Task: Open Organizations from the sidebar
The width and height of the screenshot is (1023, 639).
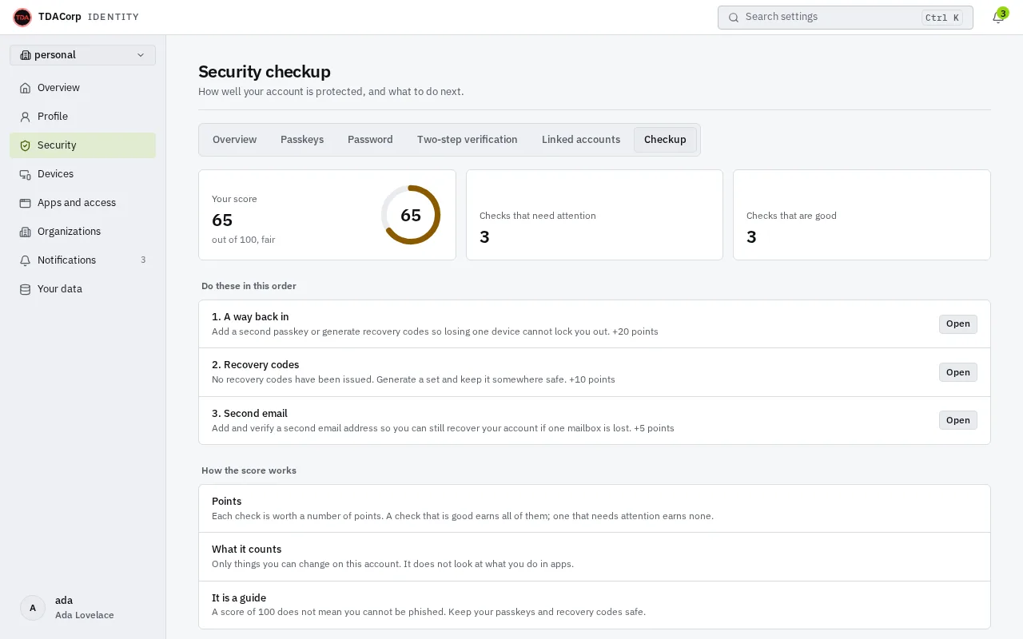Action: pyautogui.click(x=83, y=232)
